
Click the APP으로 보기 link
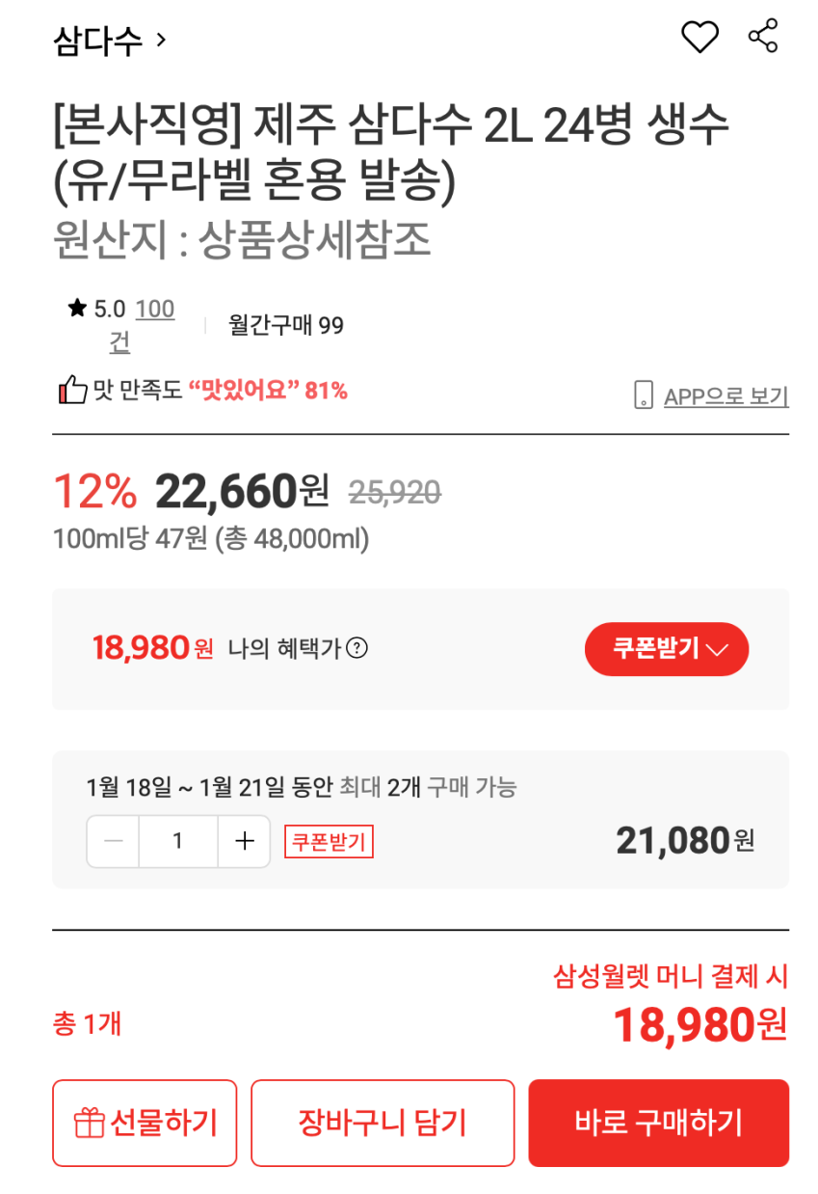726,396
